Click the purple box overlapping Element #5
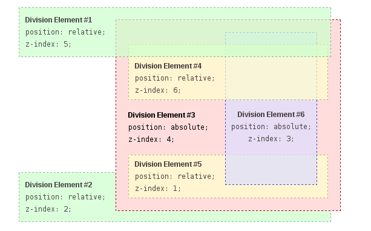The image size is (371, 231). [x=271, y=170]
